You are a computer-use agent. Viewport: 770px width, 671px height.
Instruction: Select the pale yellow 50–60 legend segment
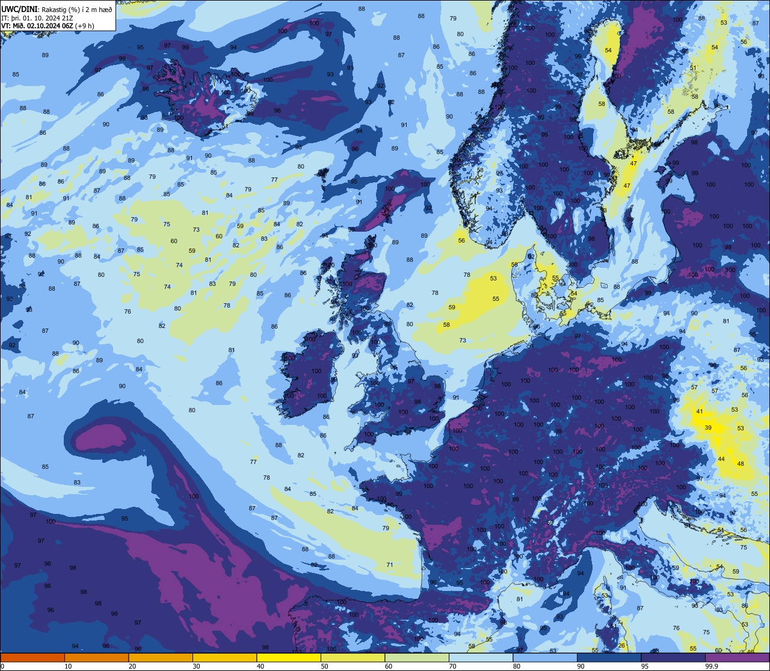tap(353, 657)
